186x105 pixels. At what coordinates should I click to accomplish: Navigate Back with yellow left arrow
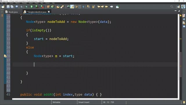106,7
